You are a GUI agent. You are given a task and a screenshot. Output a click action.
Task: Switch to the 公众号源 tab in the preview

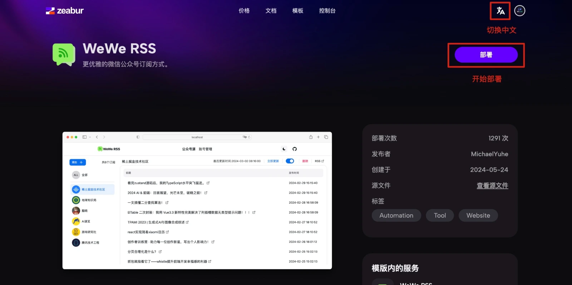point(189,149)
